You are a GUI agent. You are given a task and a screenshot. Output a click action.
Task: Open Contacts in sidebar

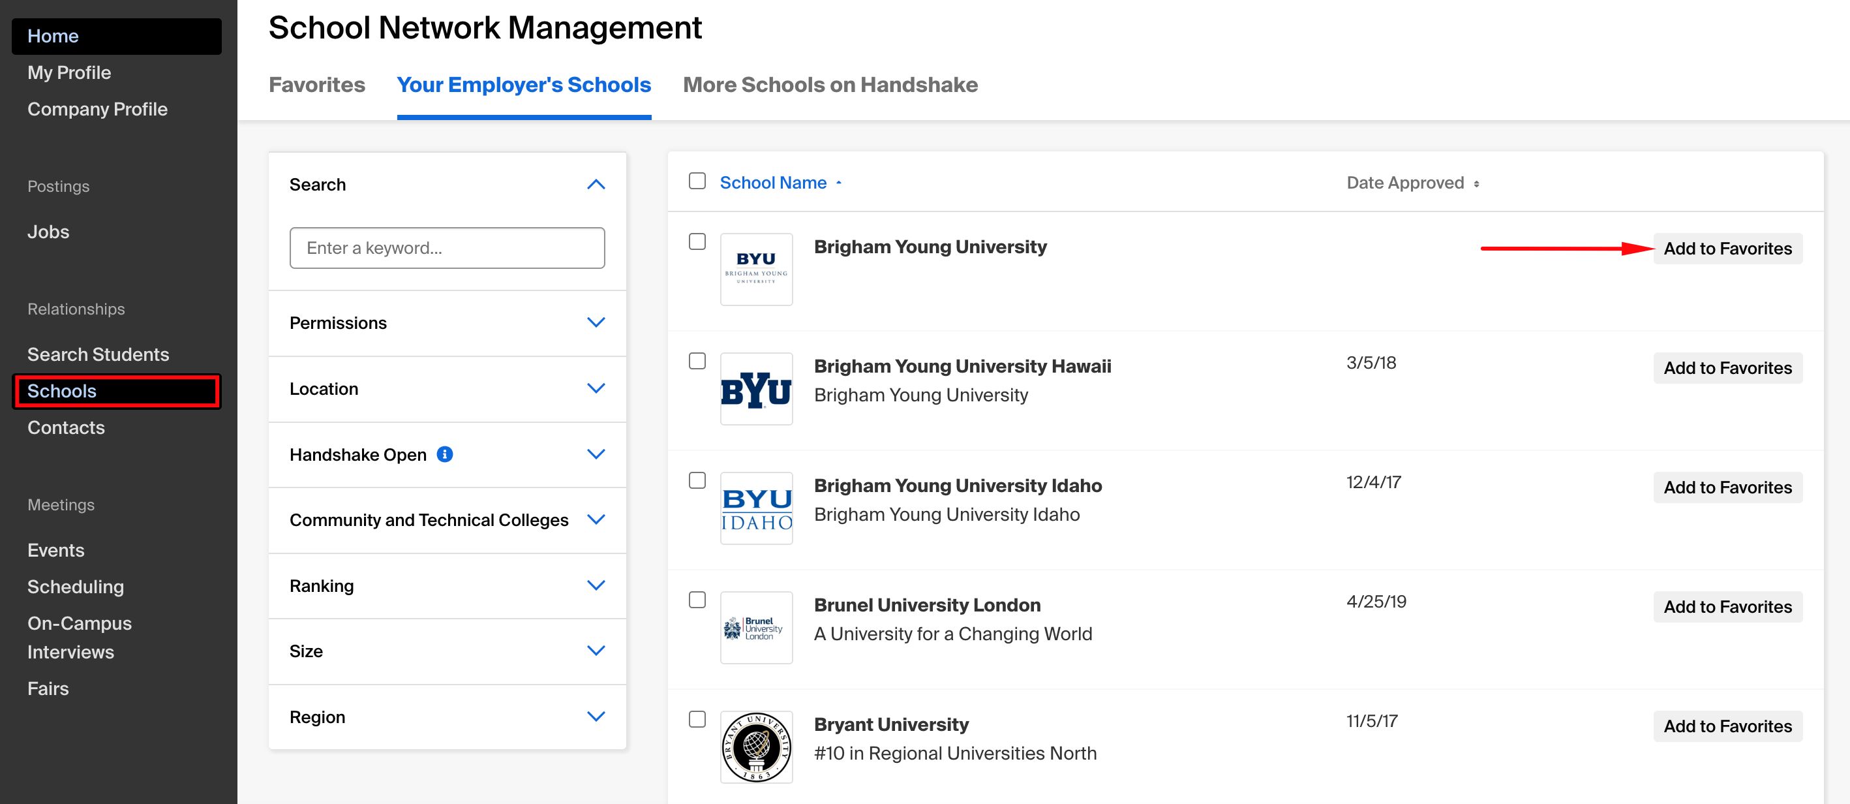[66, 427]
